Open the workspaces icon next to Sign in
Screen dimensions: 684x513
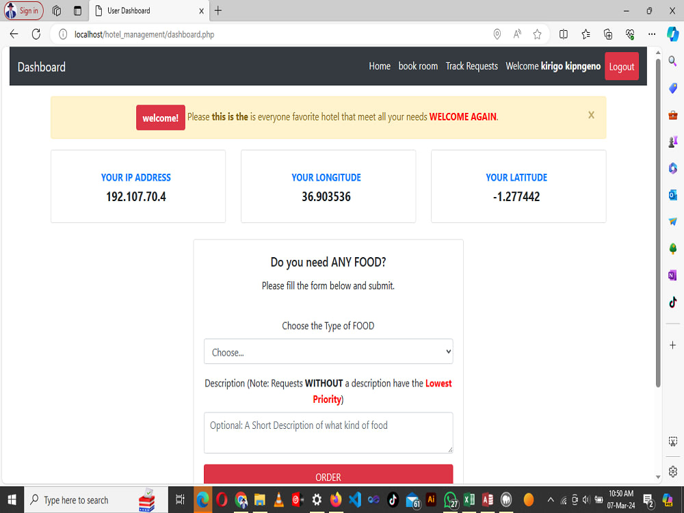(x=57, y=11)
